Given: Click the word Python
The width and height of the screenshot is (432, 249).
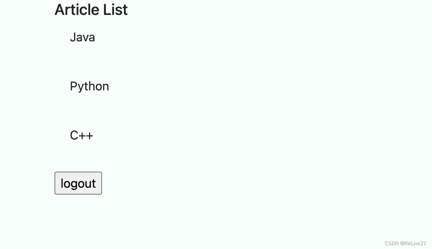Looking at the screenshot, I should point(89,86).
